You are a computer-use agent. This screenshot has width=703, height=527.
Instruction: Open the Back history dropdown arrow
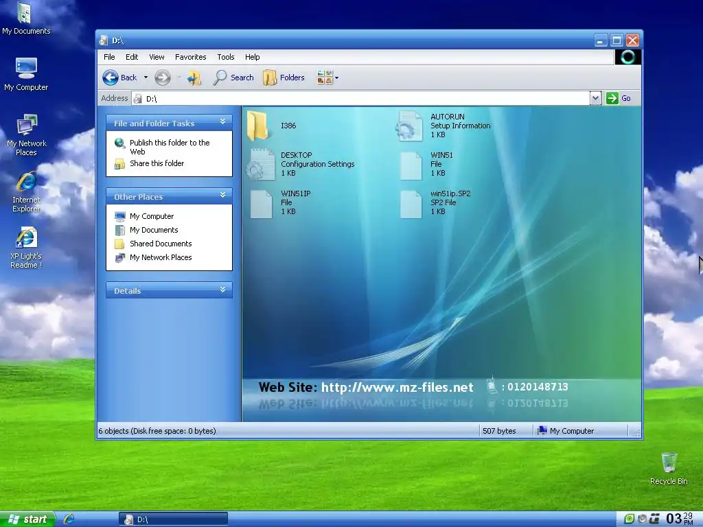click(146, 78)
